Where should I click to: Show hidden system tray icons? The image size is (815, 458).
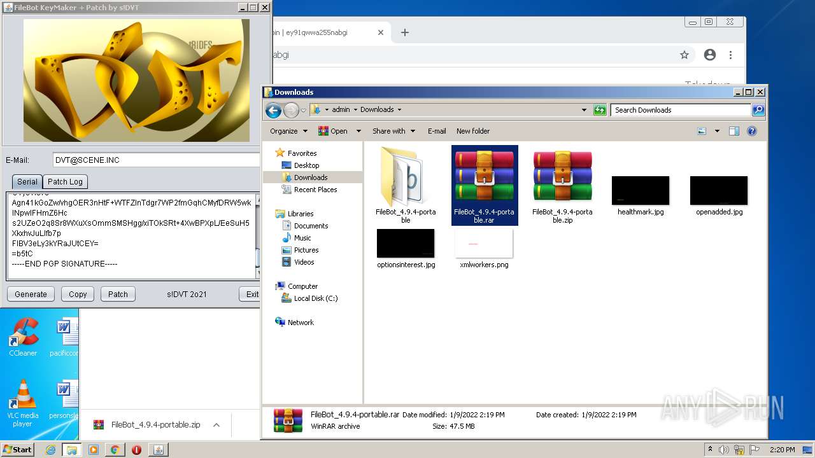click(710, 450)
